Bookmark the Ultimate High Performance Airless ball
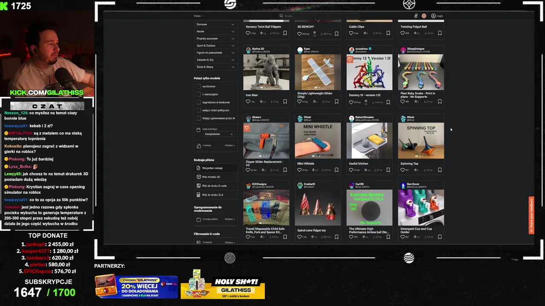Viewport: 545px width, 306px height. [x=388, y=237]
